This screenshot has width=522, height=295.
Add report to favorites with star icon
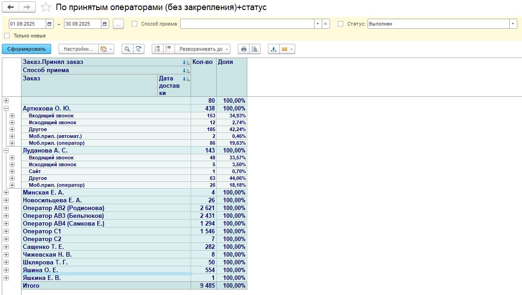point(46,7)
